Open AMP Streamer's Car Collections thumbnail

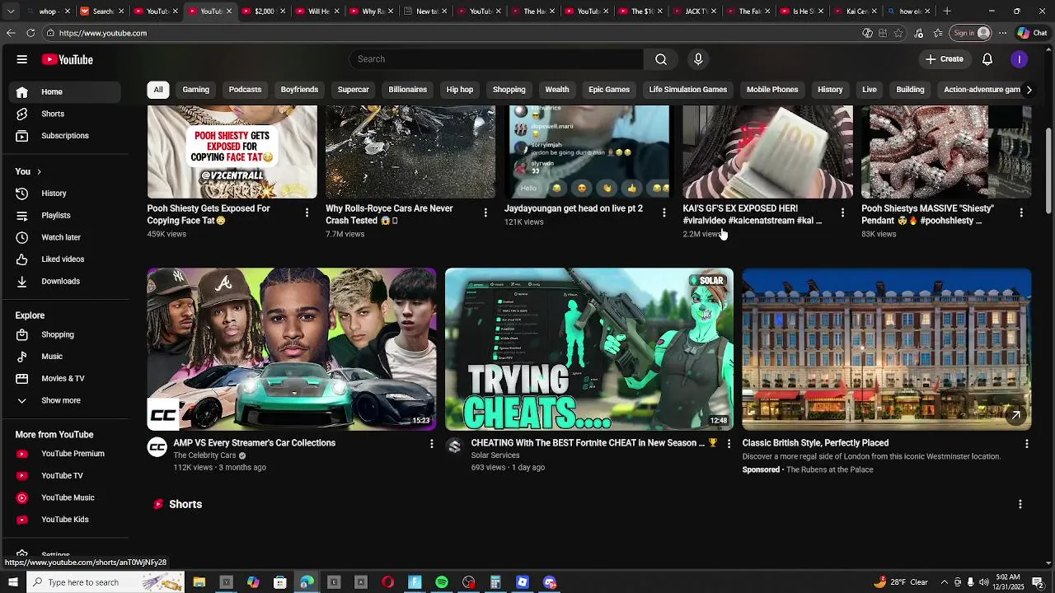[x=292, y=349]
